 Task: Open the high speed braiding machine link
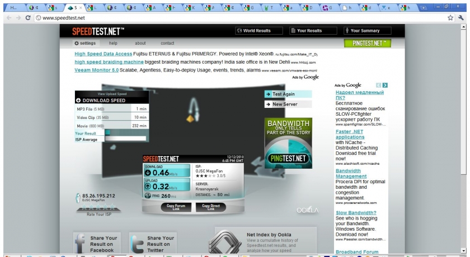coord(109,62)
